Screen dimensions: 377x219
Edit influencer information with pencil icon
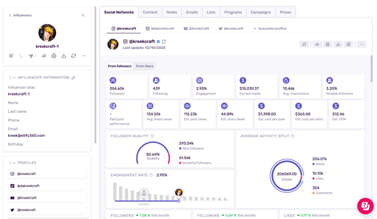pyautogui.click(x=73, y=78)
